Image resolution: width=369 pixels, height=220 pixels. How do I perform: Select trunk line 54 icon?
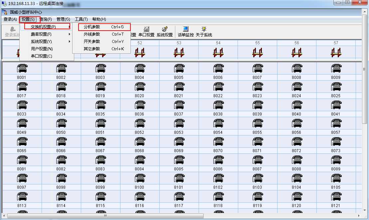[218, 53]
